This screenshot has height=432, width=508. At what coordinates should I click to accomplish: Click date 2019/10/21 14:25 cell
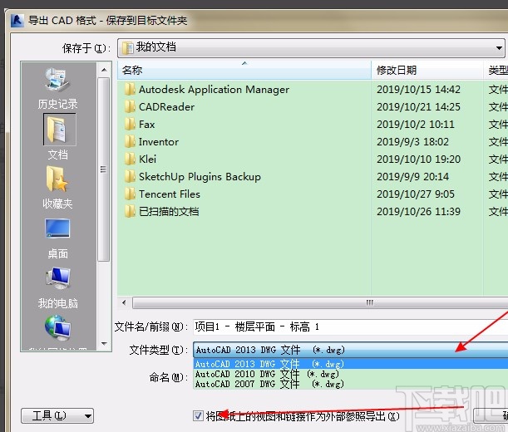pos(418,107)
